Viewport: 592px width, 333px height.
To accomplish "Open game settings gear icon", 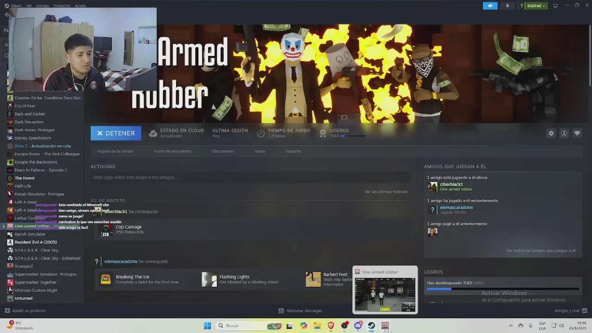I will pyautogui.click(x=551, y=133).
